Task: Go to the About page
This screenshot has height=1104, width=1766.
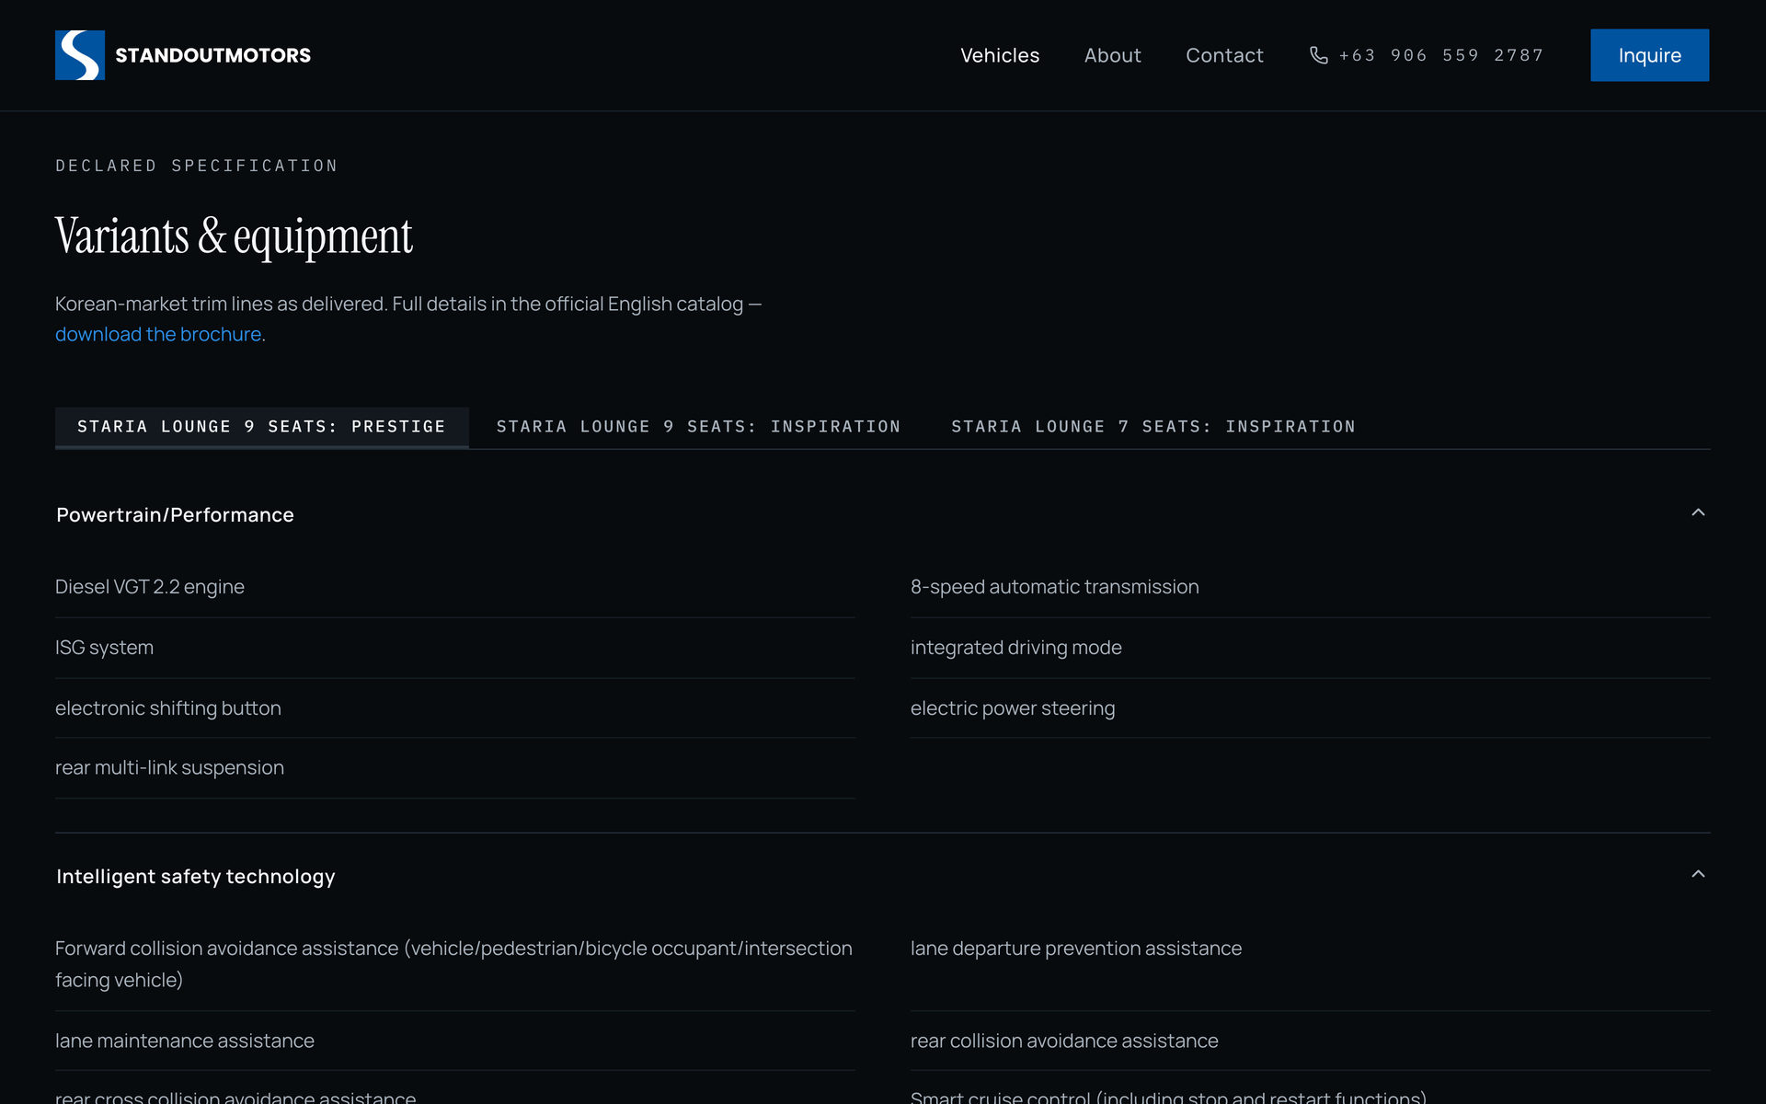Action: click(1112, 55)
